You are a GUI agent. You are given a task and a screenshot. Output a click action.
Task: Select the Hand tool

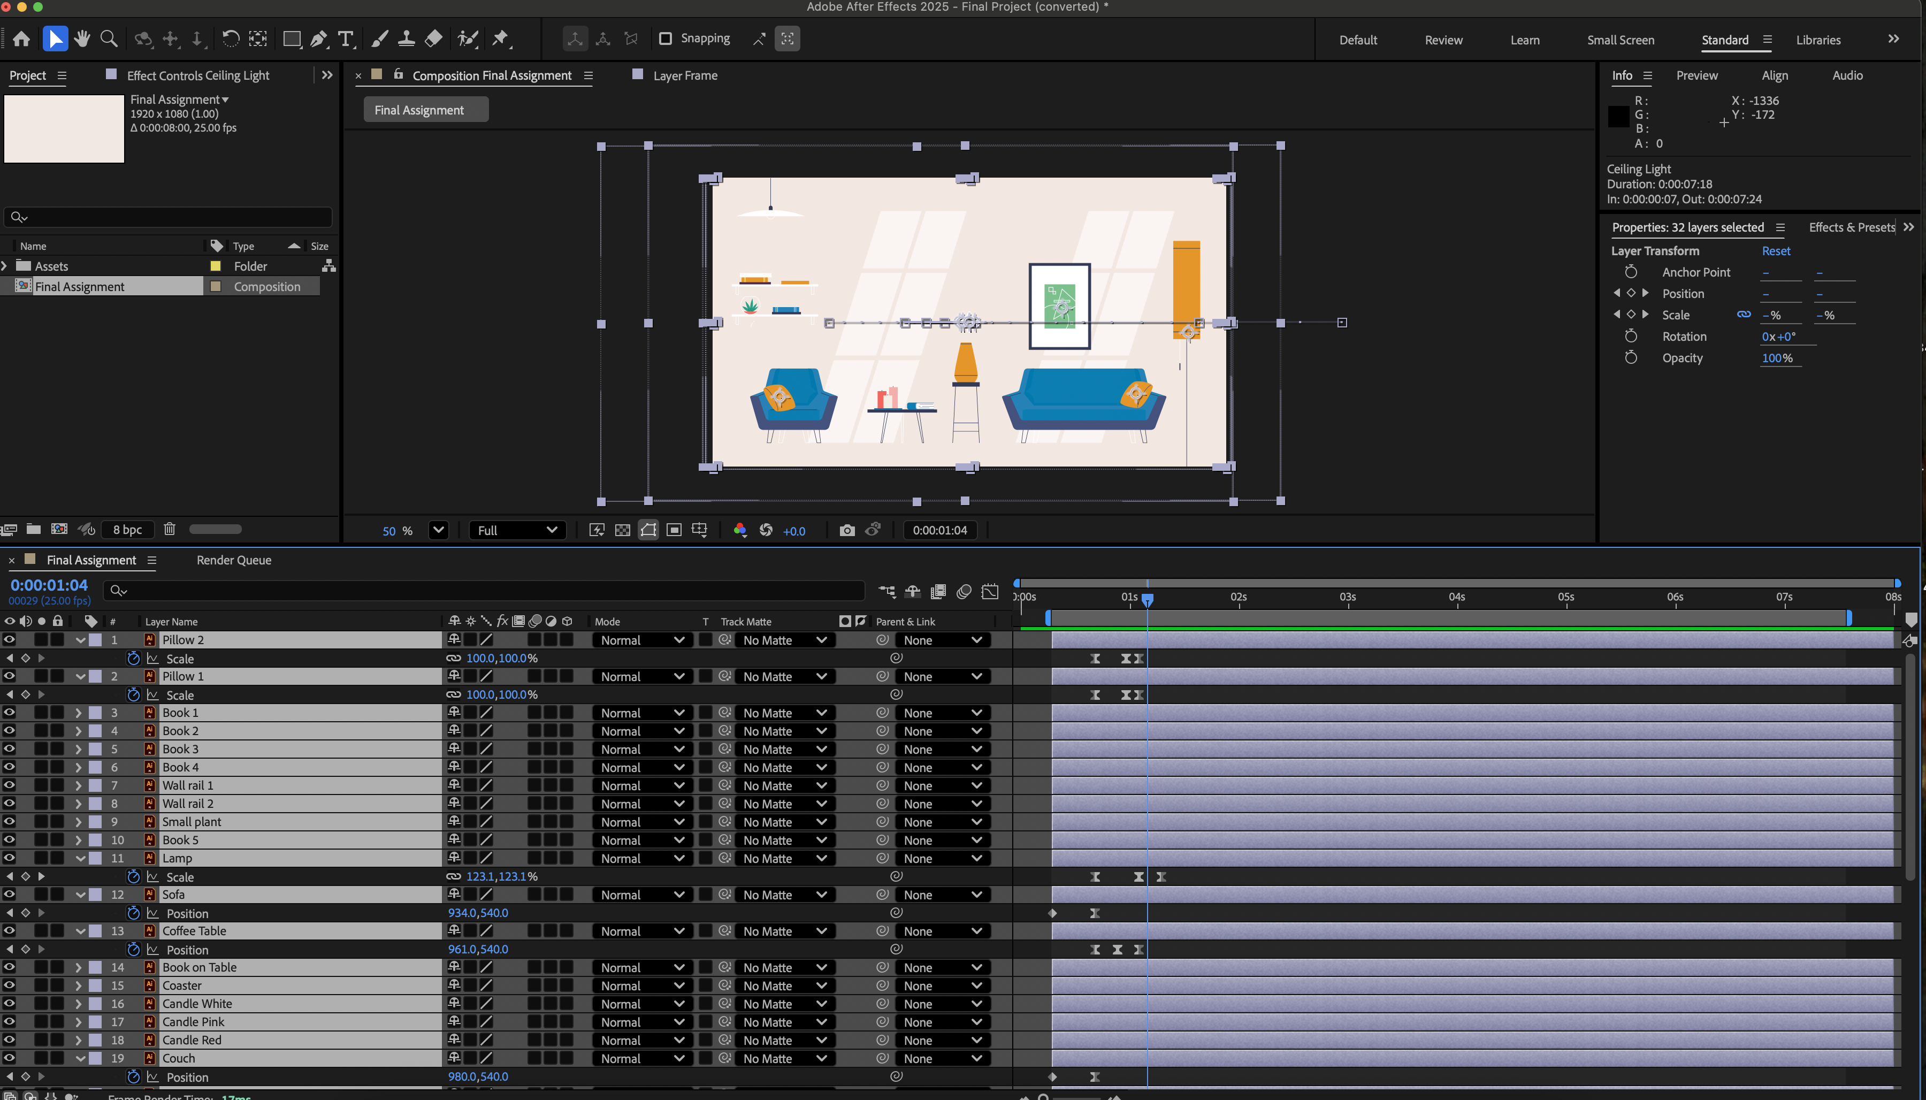pyautogui.click(x=81, y=39)
